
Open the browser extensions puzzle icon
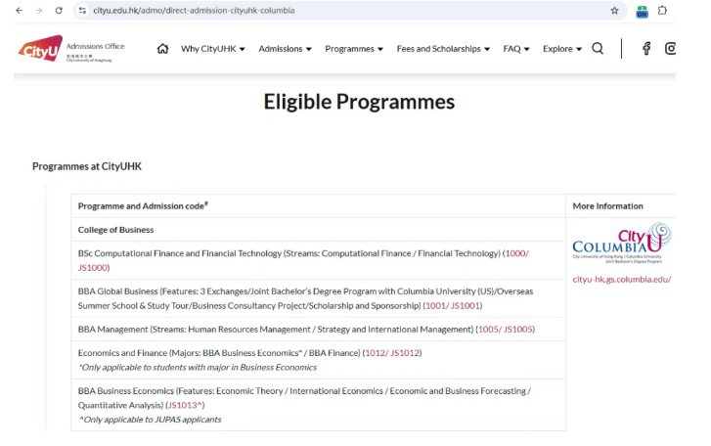[662, 11]
